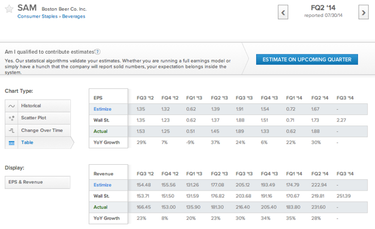Select FQ3 '12 column header in Revenue table

(x=145, y=174)
